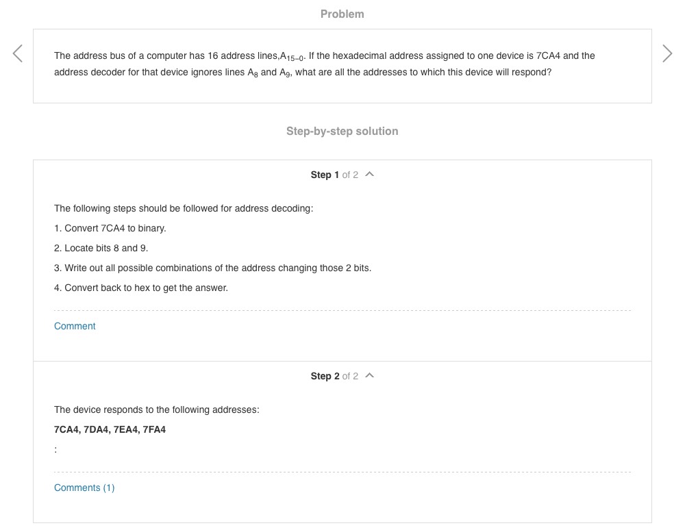Click the line "4. Convert back to hex"
Screen dimensions: 685x530
pos(140,288)
